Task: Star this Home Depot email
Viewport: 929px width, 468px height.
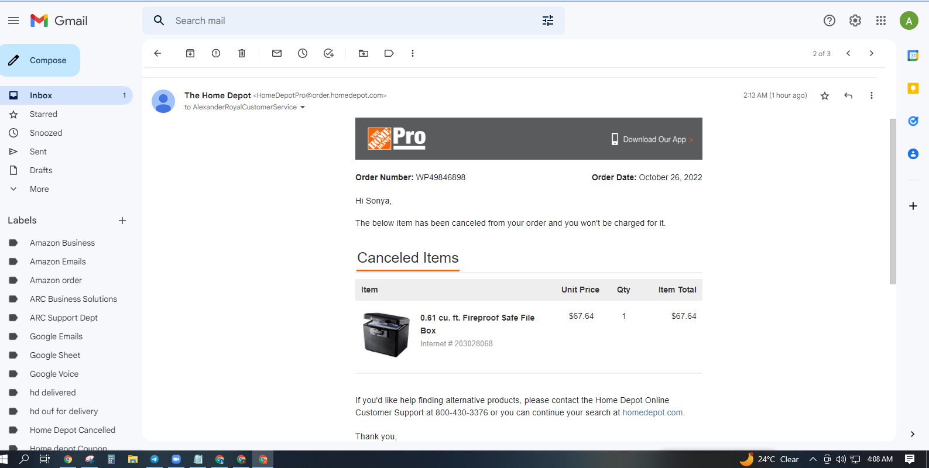Action: point(825,95)
